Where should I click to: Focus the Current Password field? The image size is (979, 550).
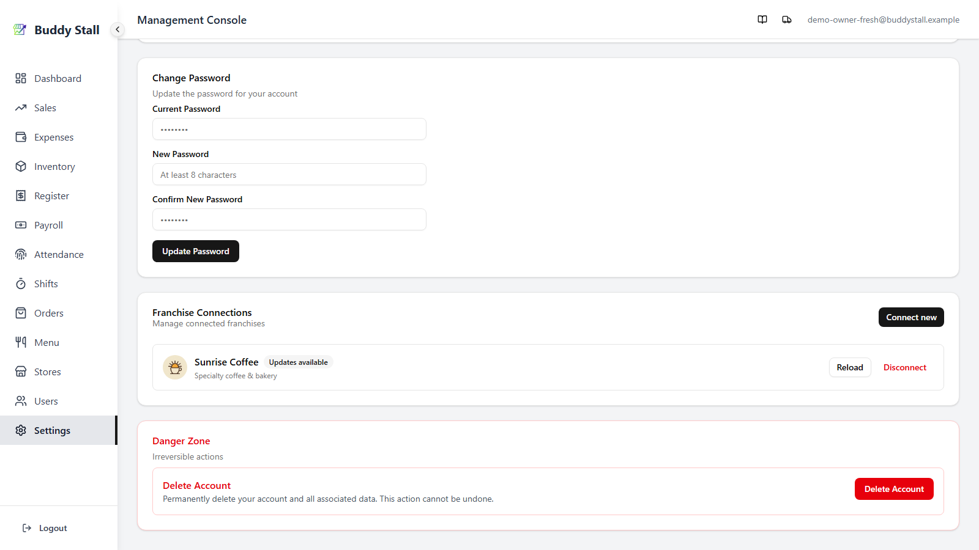[289, 129]
